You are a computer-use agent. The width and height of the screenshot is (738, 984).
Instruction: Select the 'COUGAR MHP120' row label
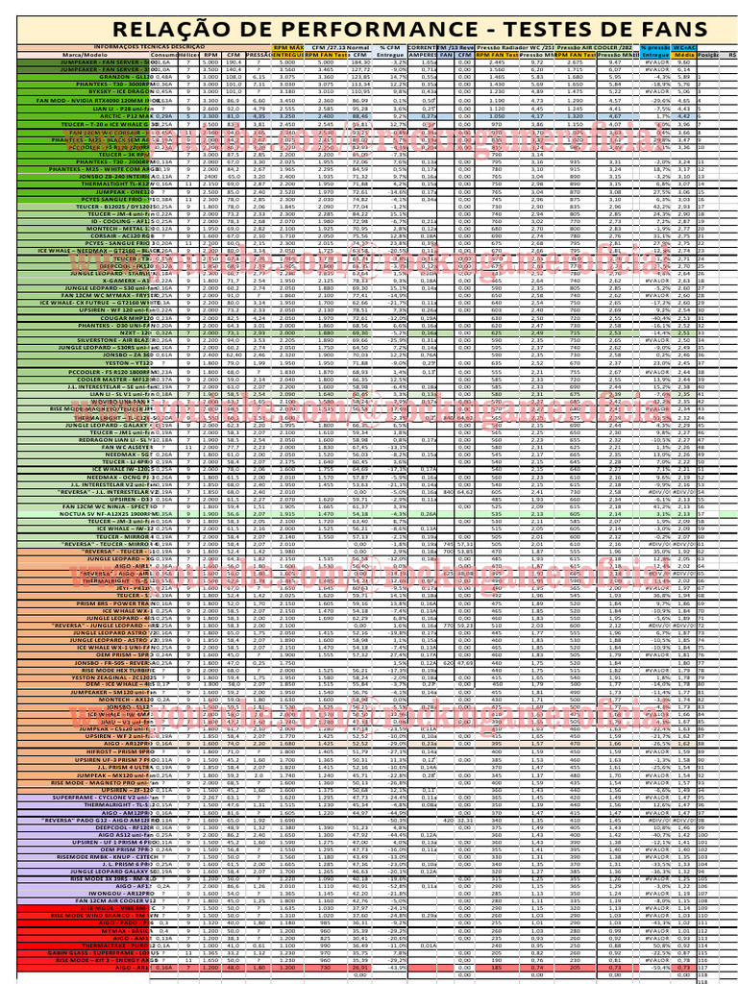pyautogui.click(x=126, y=318)
